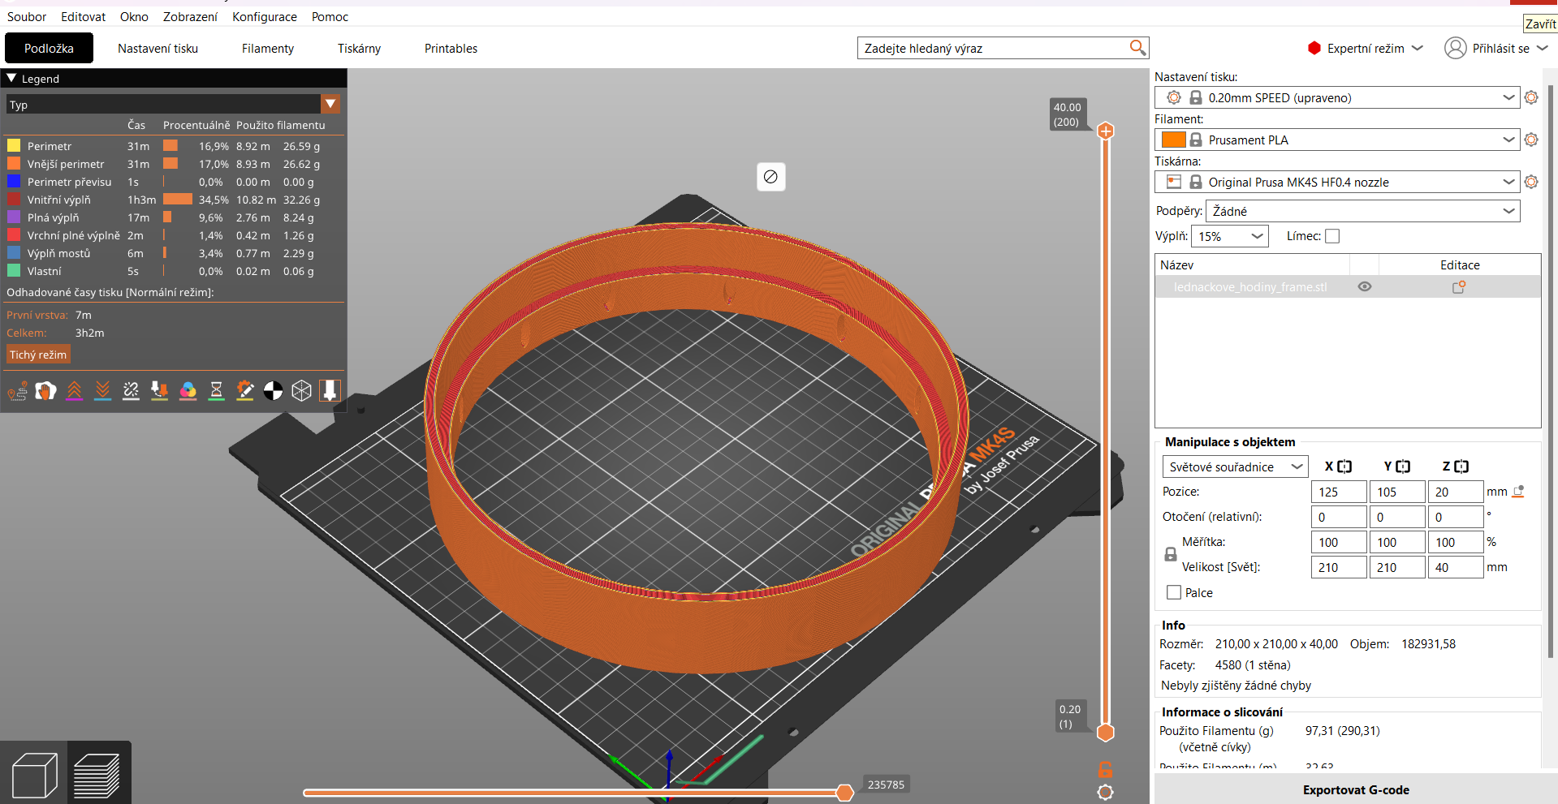Image resolution: width=1558 pixels, height=804 pixels.
Task: Expand the Expertní režim mode menu
Action: click(1366, 48)
